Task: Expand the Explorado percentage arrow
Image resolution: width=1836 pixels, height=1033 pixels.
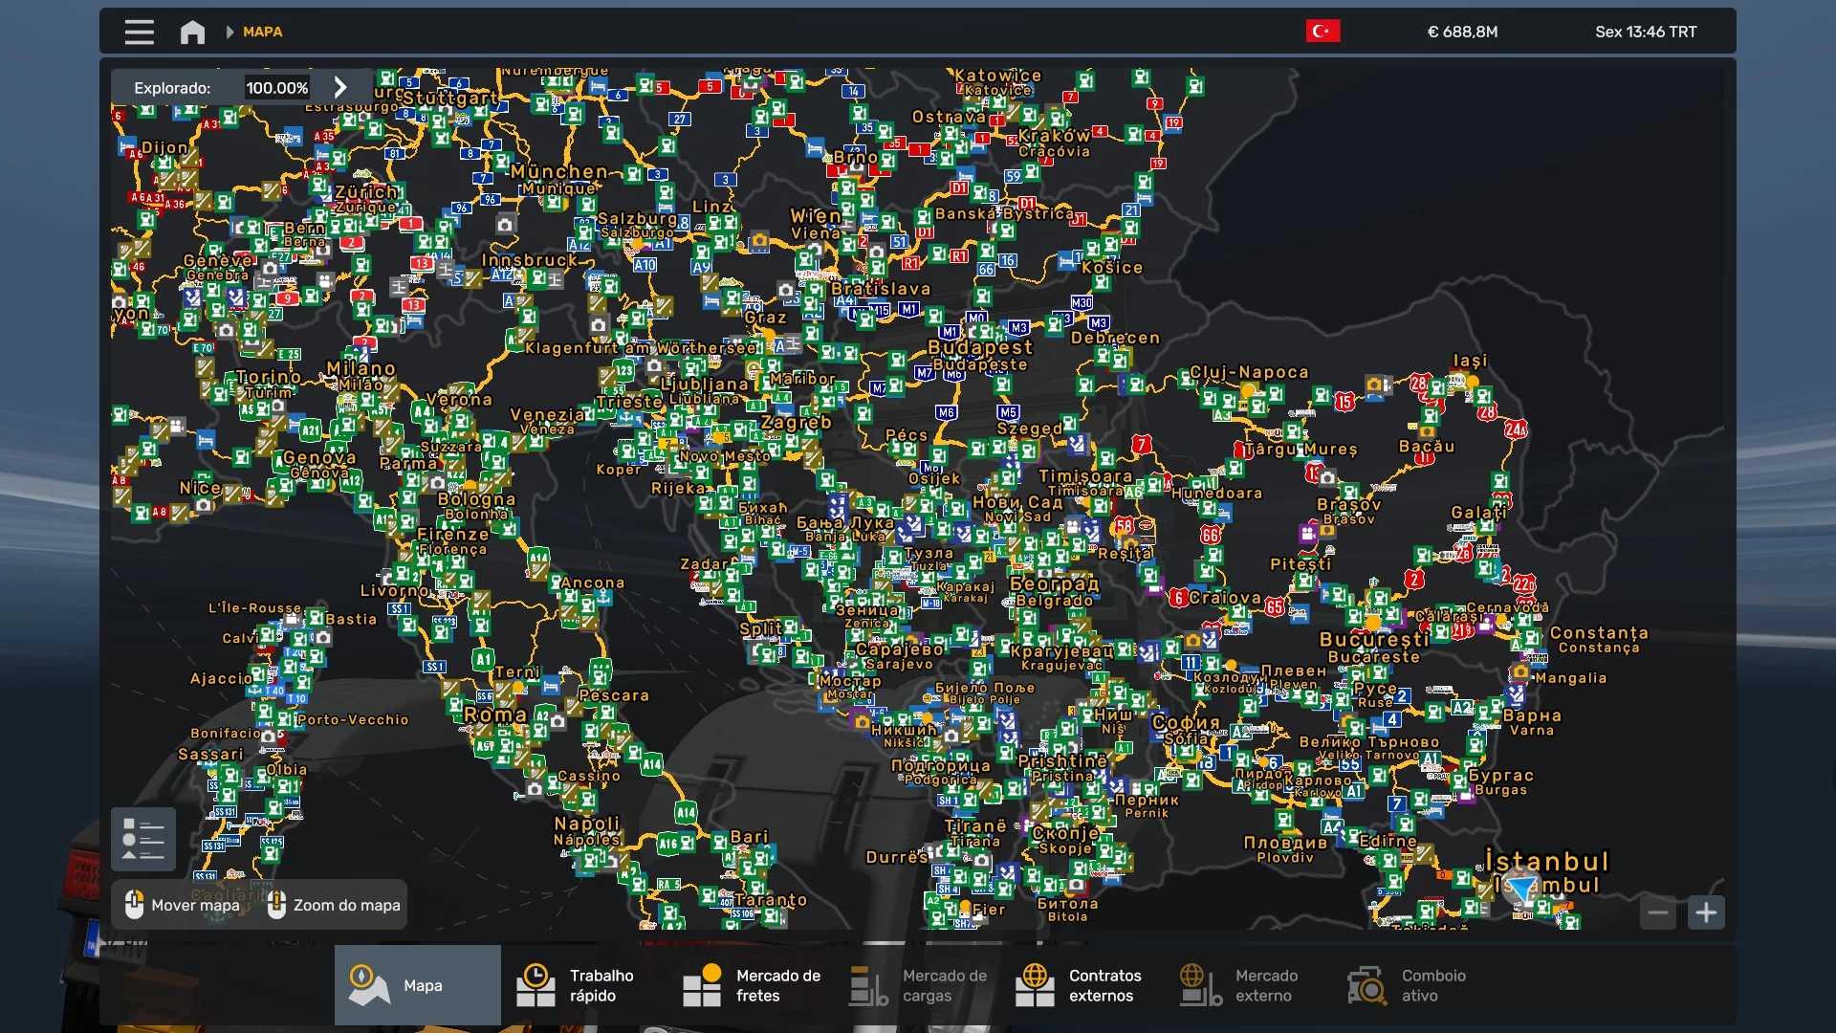Action: (340, 87)
